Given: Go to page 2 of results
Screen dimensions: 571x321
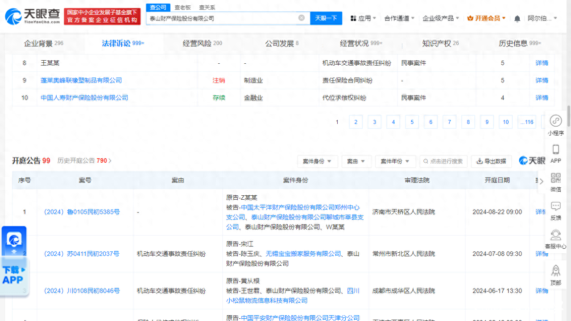Looking at the screenshot, I should tap(356, 122).
